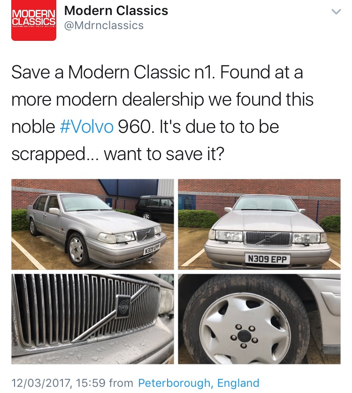This screenshot has width=352, height=393.
Task: Open the Peterborough, England location link
Action: 199,383
